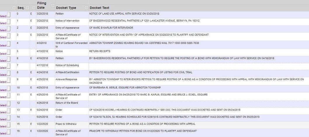Click document icon in Return of the Board row
The height and width of the screenshot is (137, 309).
[9, 104]
